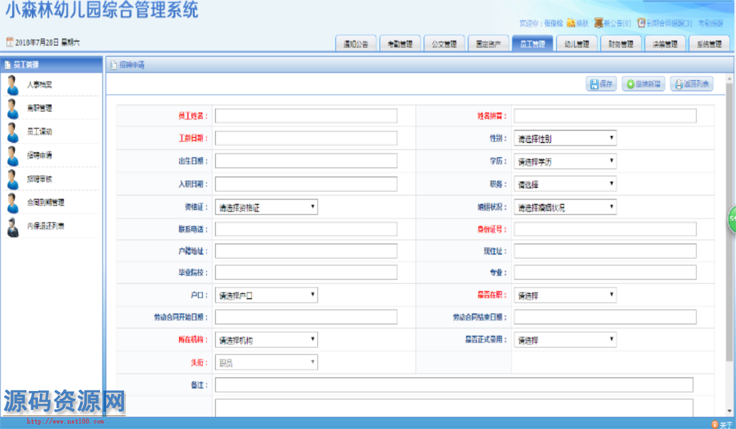Click the 到期合同提醒 clock icon

click(642, 23)
